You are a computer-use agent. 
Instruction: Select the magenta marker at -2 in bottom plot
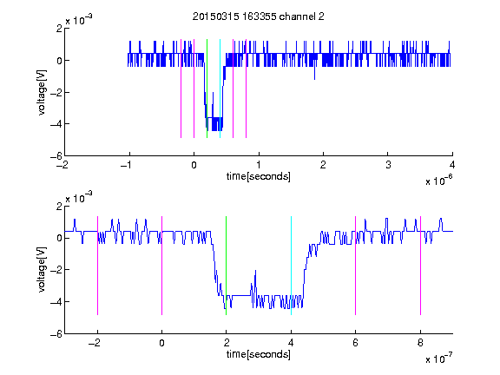(97, 266)
